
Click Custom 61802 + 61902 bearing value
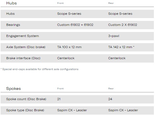(x=75, y=25)
